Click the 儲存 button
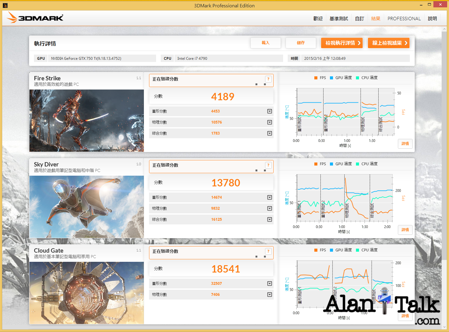 [x=301, y=43]
